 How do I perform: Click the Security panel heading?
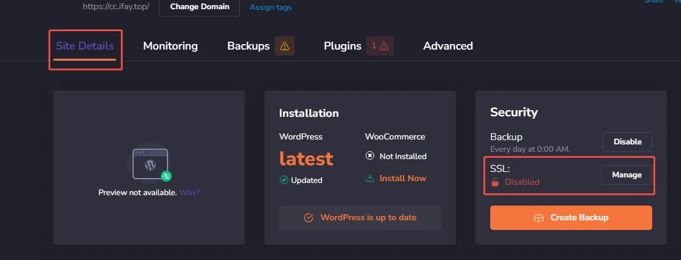point(514,112)
